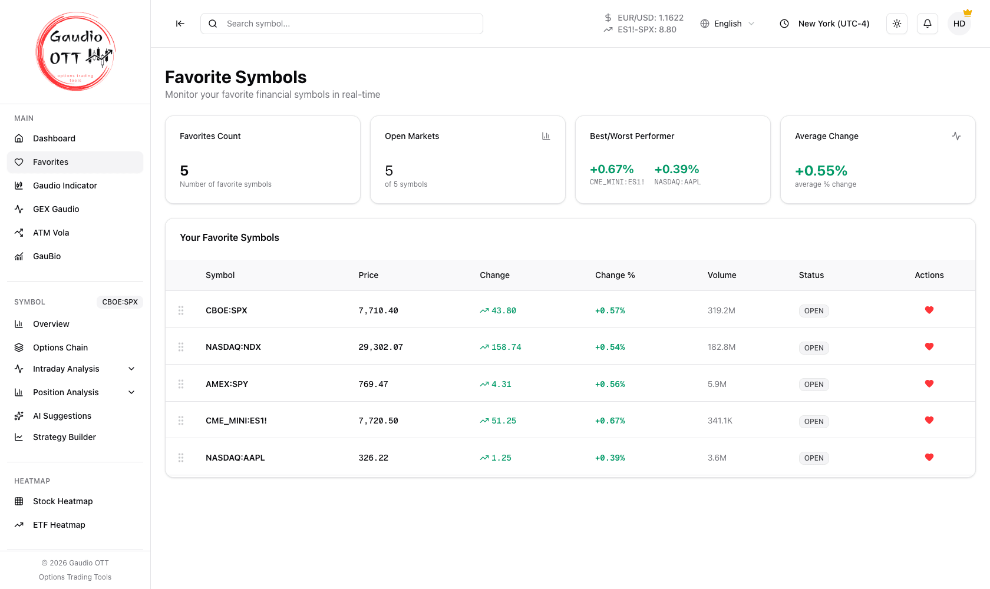This screenshot has height=589, width=990.
Task: Click the GEX Gaudio pulse icon
Action: click(x=19, y=209)
